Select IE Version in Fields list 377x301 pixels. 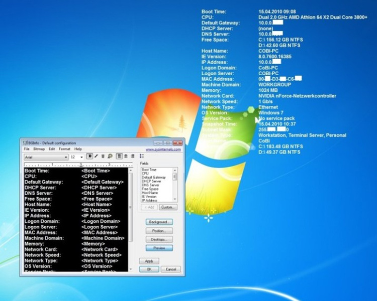click(149, 197)
